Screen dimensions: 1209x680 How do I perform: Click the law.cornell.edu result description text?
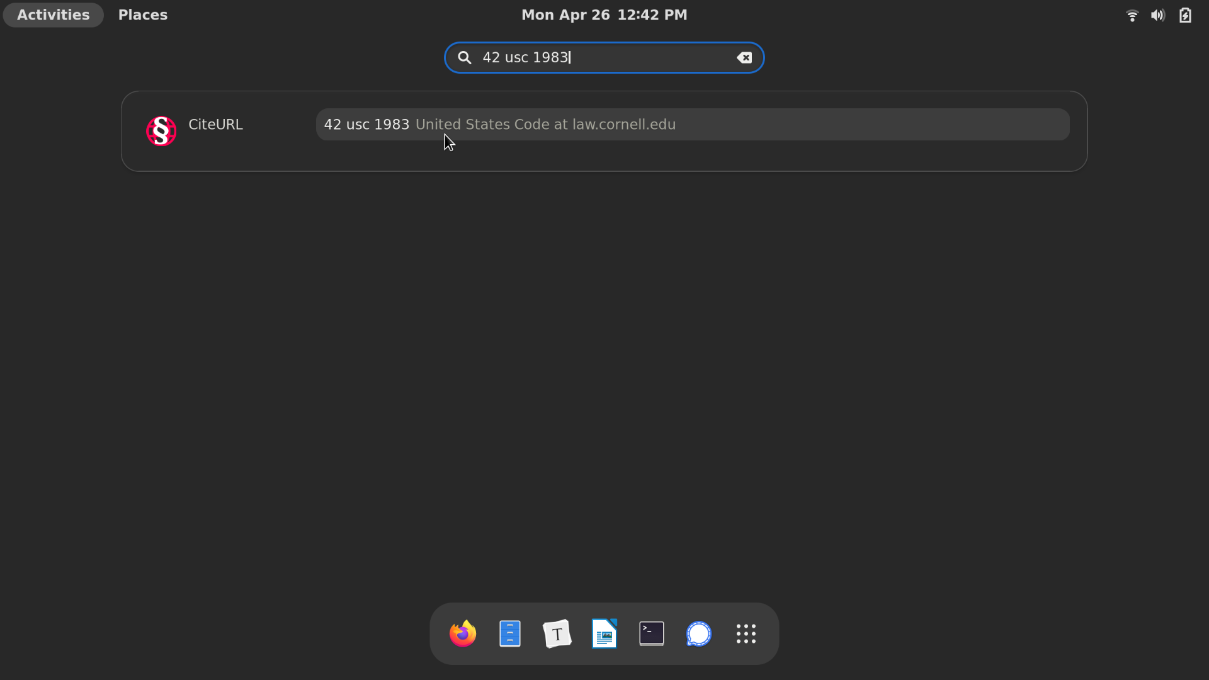545,125
